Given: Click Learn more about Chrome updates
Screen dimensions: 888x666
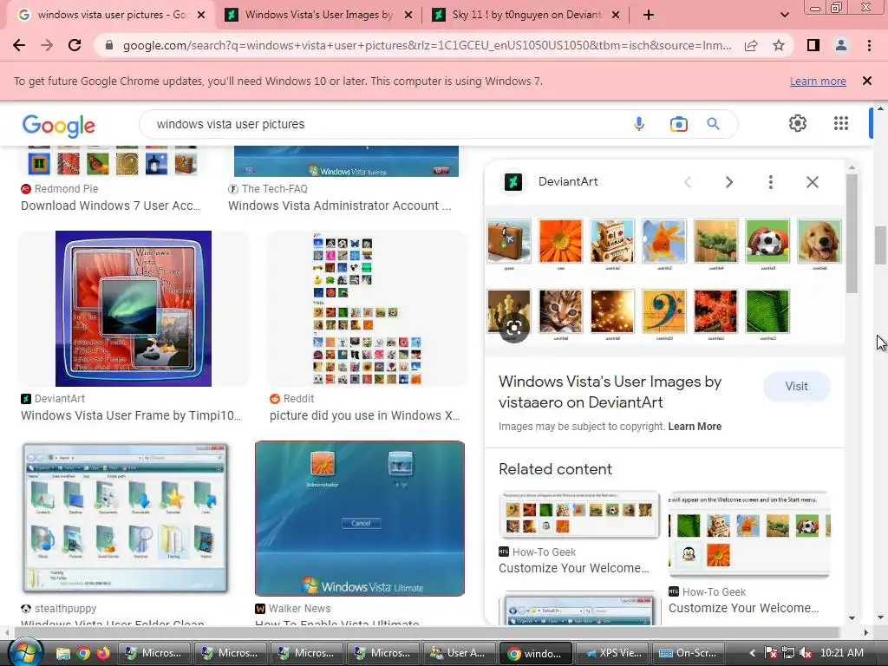Looking at the screenshot, I should click(x=818, y=81).
